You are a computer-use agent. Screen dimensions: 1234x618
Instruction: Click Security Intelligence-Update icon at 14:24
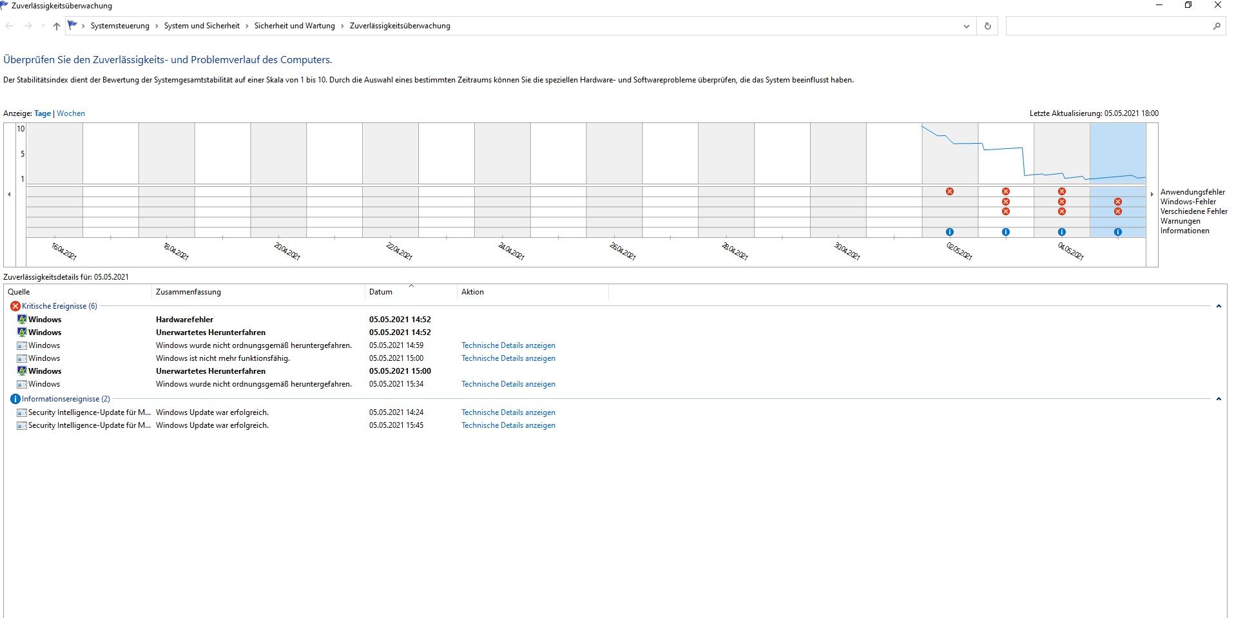point(21,412)
